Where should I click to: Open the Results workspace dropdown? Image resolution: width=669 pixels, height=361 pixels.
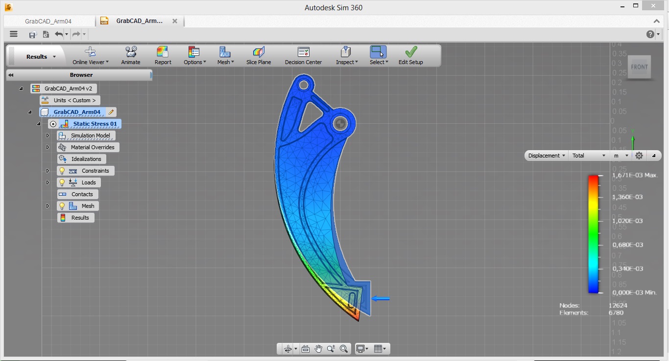[41, 57]
